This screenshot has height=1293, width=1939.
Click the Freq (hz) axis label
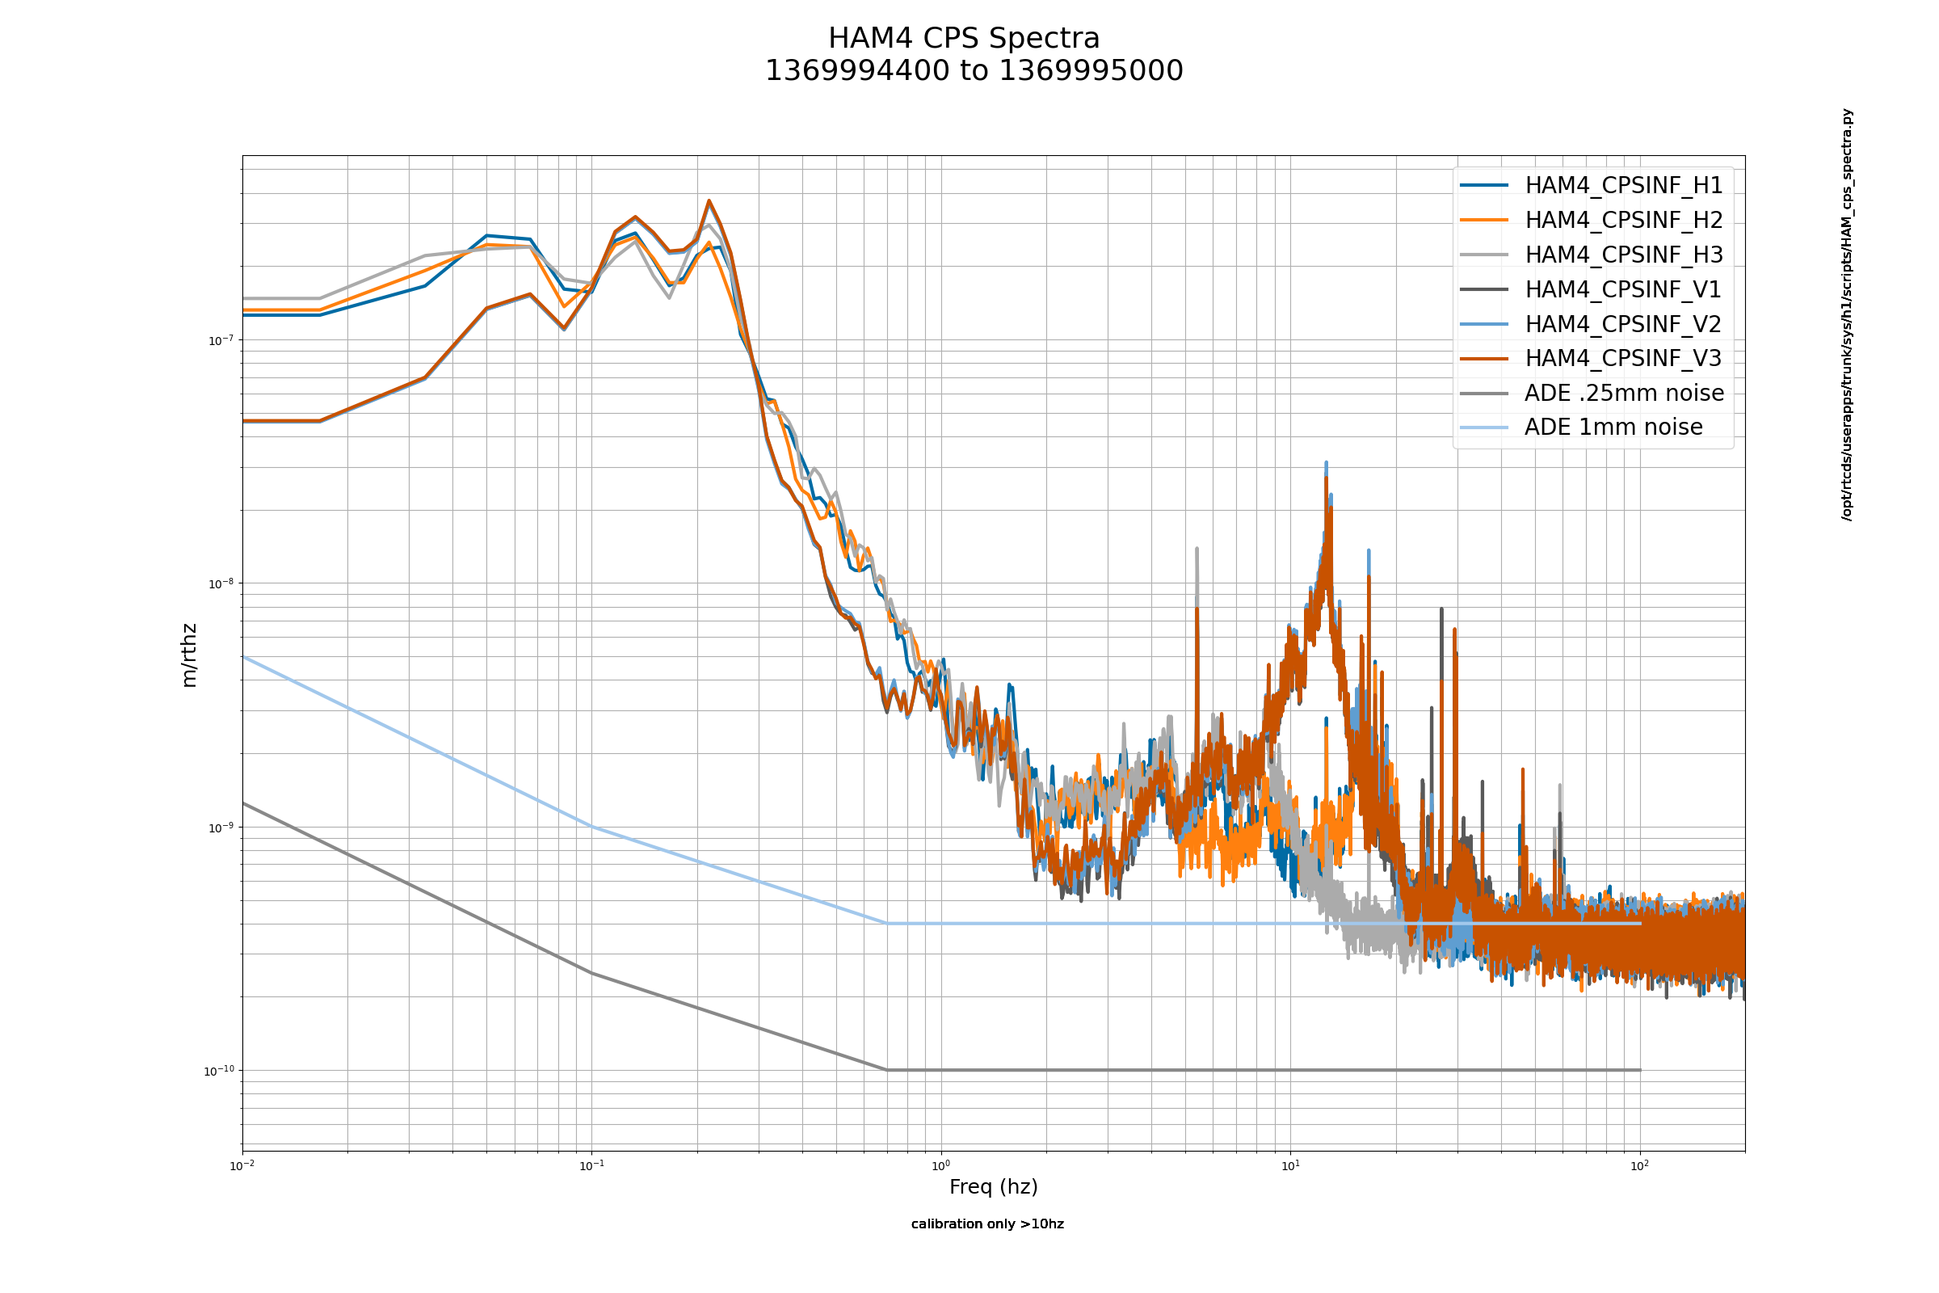tap(994, 1186)
